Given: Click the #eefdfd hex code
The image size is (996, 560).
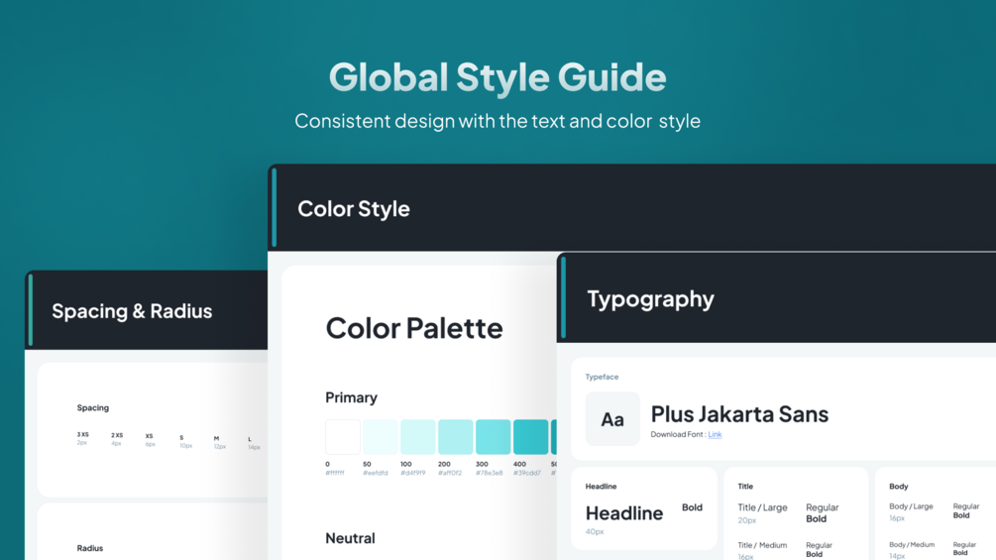Looking at the screenshot, I should point(376,473).
